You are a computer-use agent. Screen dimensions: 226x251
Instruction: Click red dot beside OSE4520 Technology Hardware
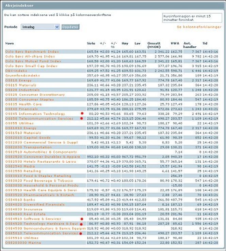tap(81, 224)
